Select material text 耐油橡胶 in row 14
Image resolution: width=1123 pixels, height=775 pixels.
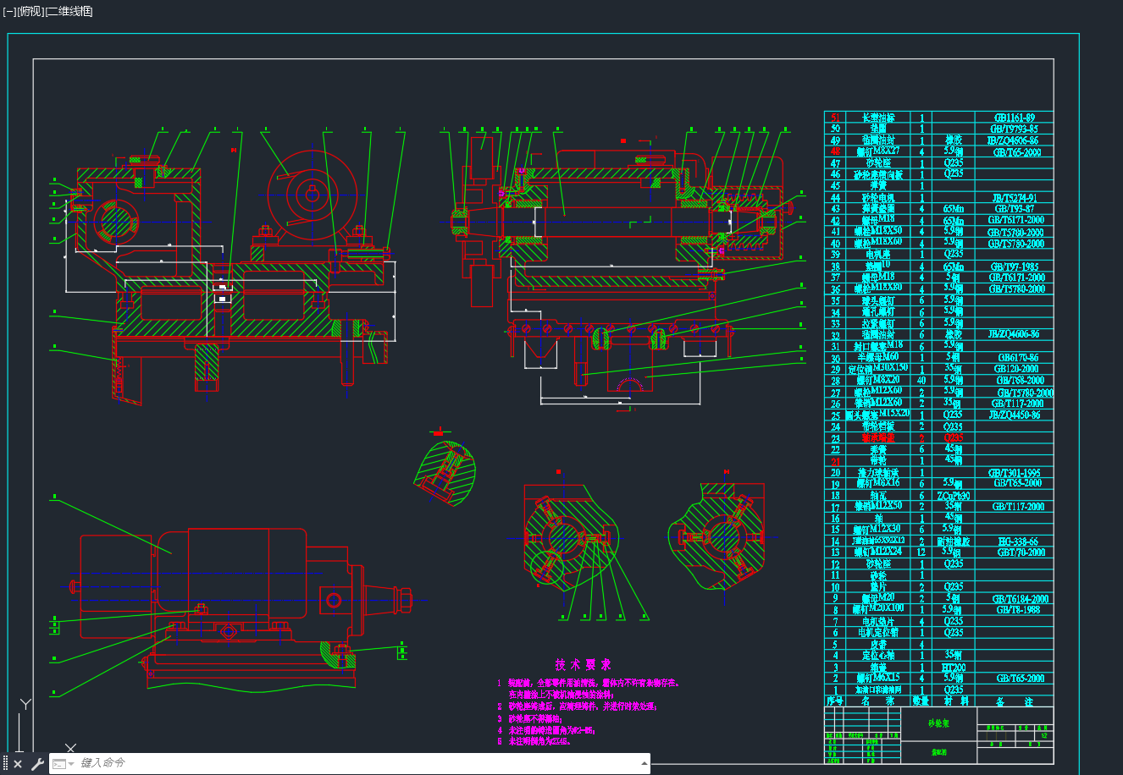(x=954, y=541)
